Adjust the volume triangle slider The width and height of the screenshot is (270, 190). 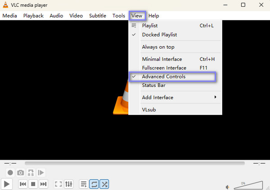coord(248,185)
